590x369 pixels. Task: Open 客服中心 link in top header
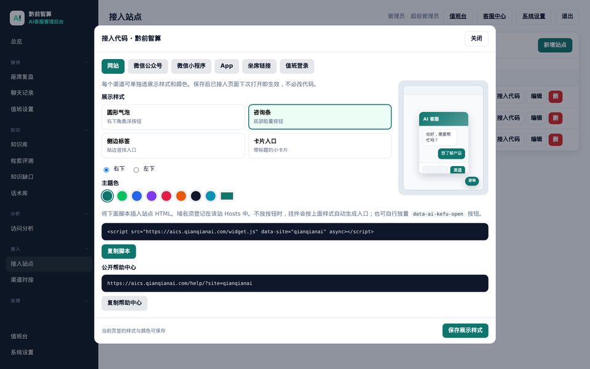tap(494, 16)
